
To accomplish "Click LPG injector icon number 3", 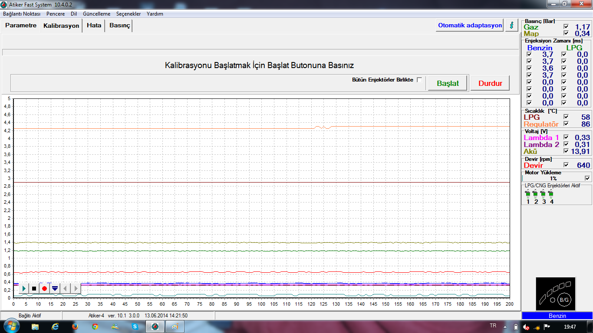I will [544, 193].
